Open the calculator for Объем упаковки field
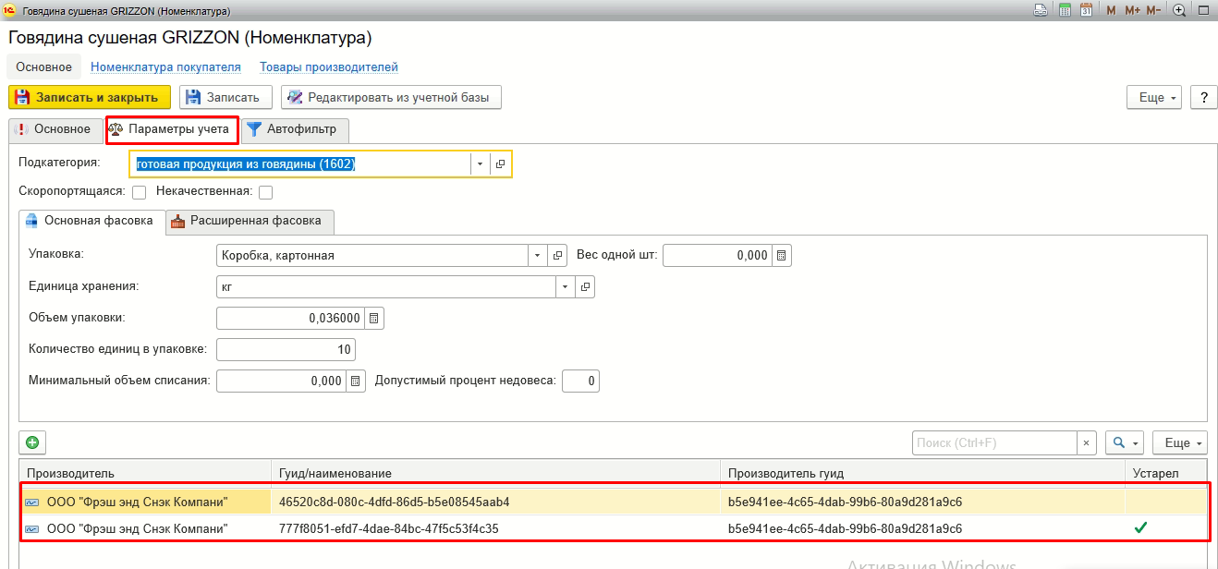The width and height of the screenshot is (1218, 569). pos(373,318)
